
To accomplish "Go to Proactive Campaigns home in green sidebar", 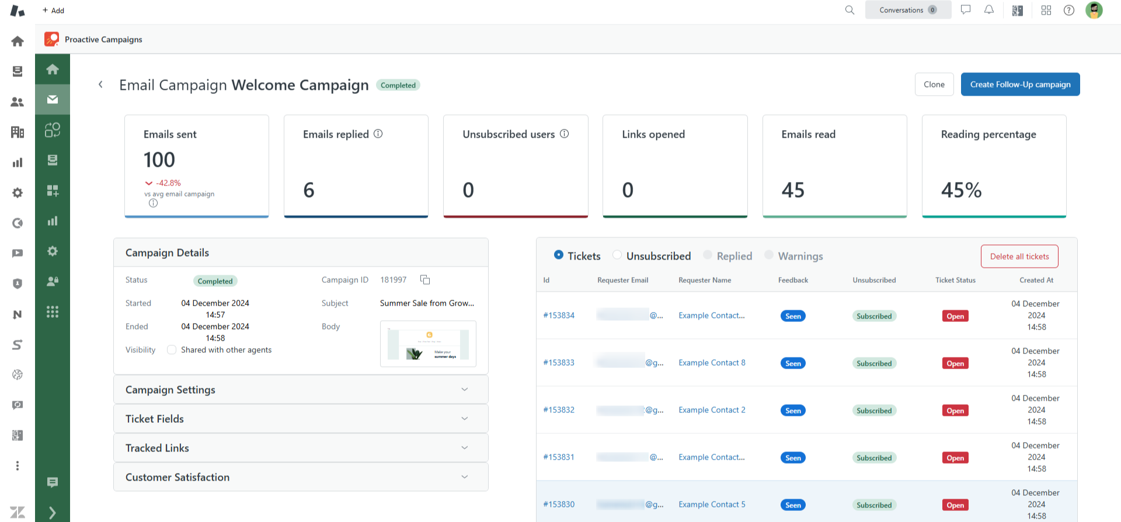I will [x=53, y=69].
